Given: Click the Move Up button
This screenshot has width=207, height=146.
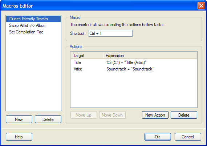Looking at the screenshot, I should (84, 115).
